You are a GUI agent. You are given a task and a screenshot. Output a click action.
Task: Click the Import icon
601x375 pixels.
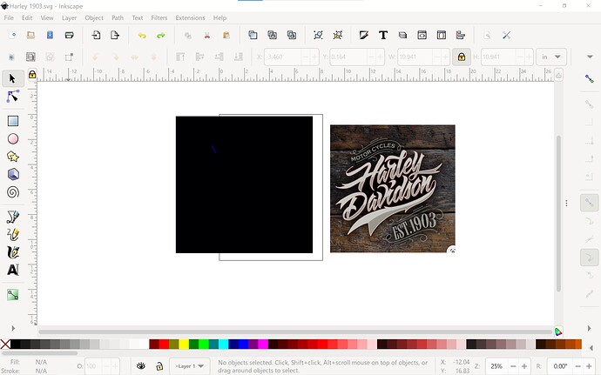pyautogui.click(x=96, y=36)
